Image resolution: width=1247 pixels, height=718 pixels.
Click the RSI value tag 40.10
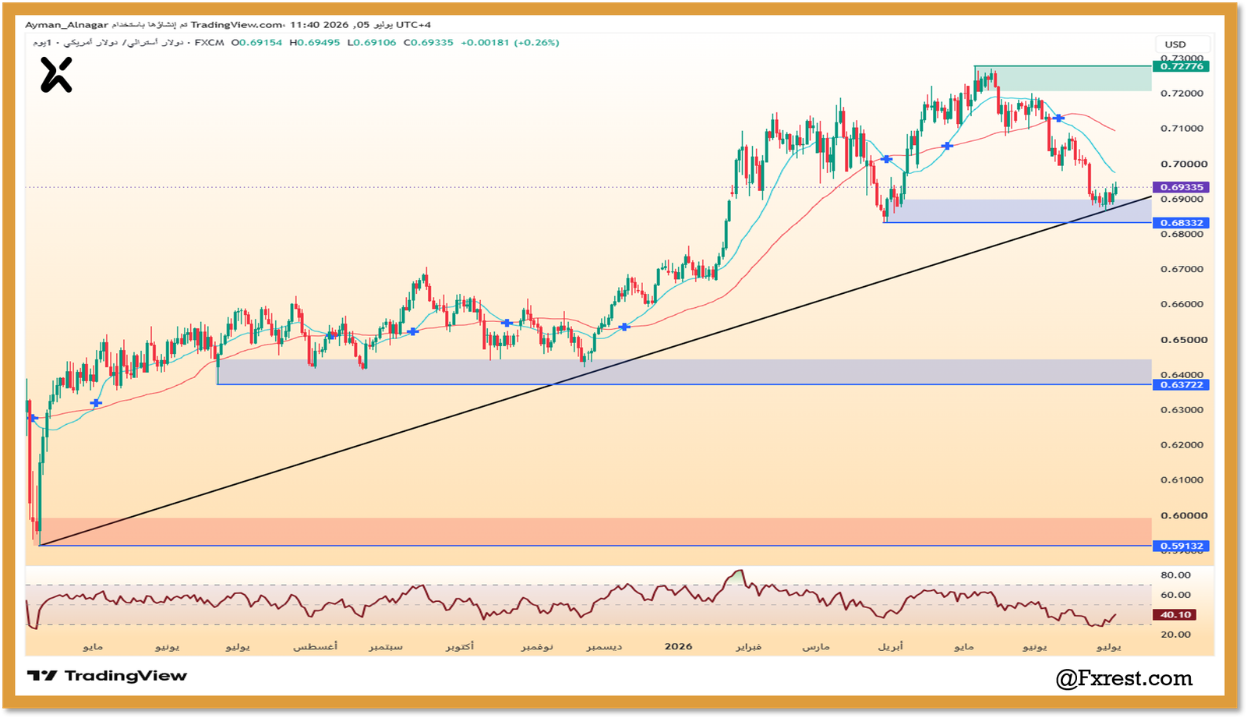point(1175,615)
